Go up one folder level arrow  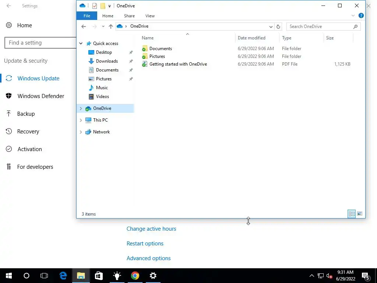coord(110,27)
